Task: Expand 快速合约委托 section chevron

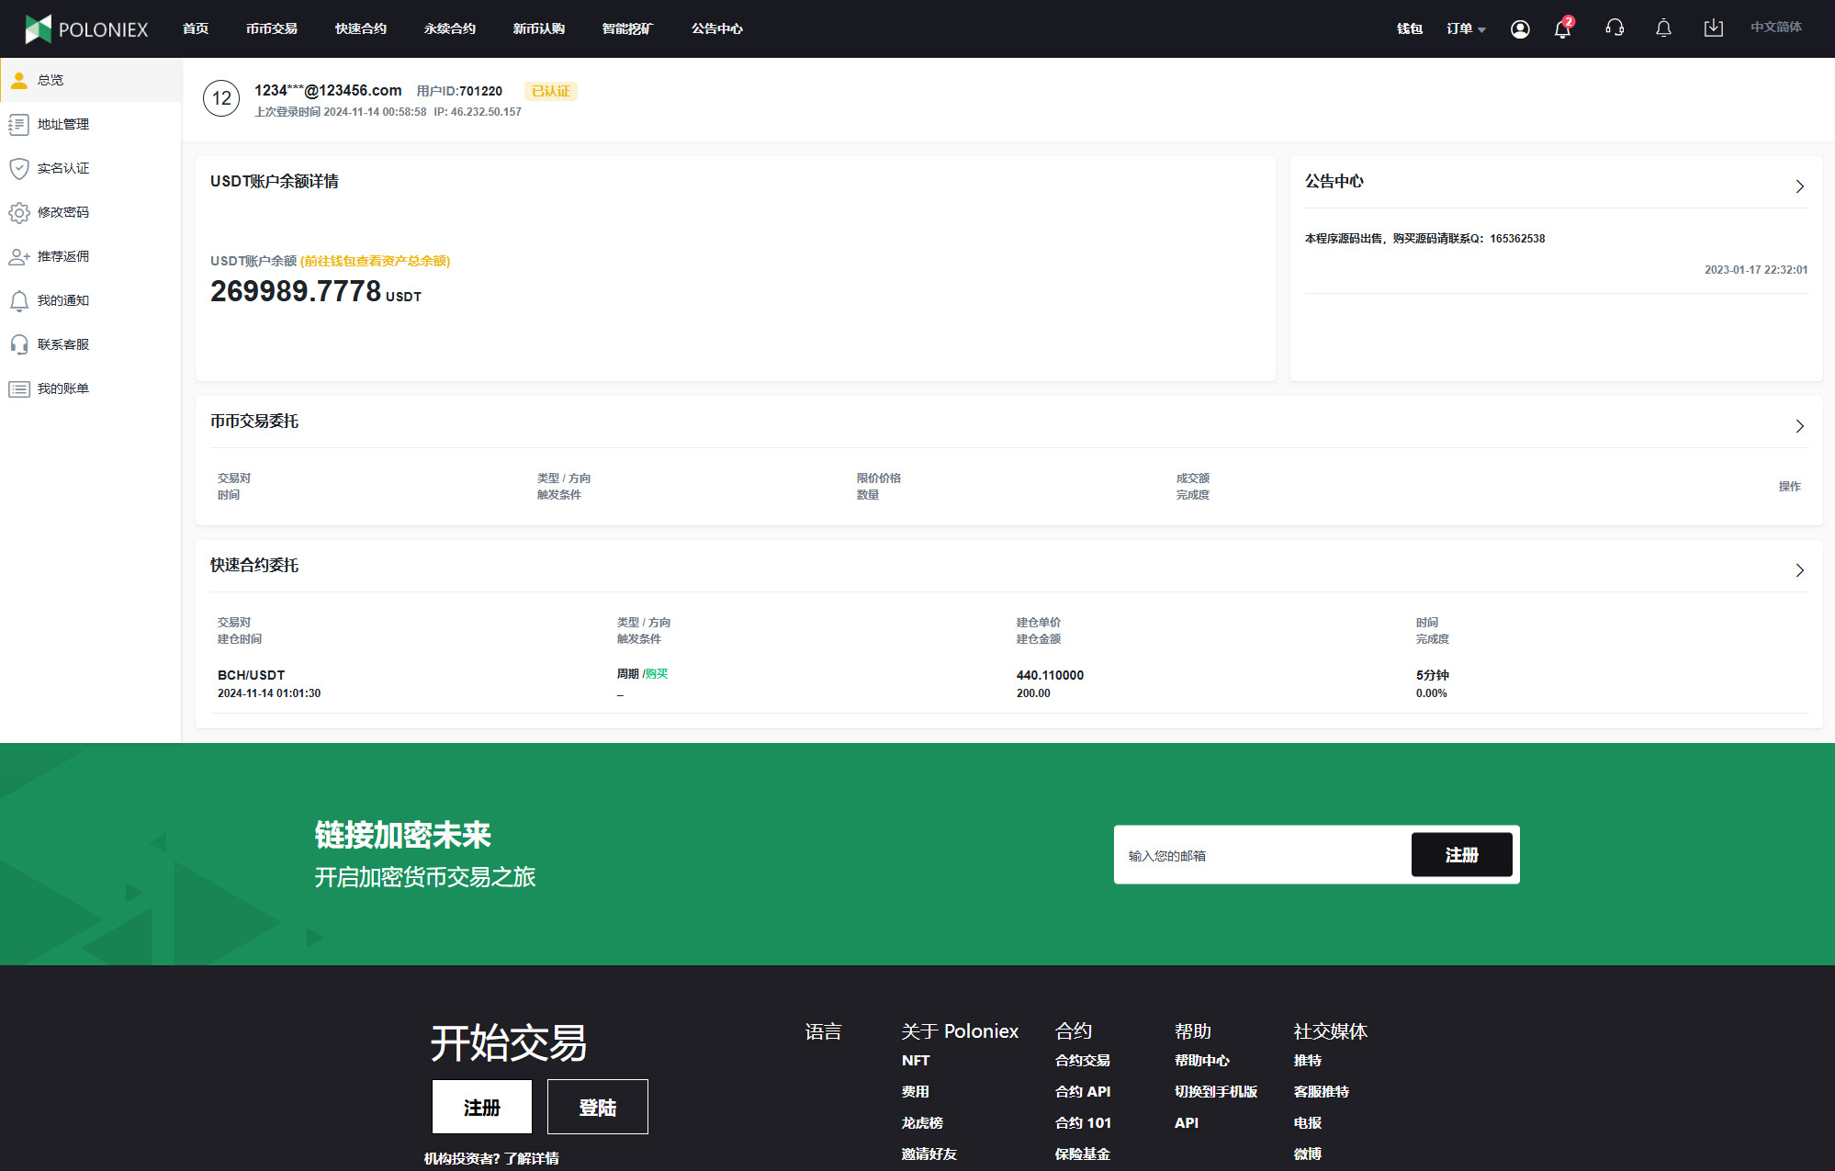Action: point(1799,570)
